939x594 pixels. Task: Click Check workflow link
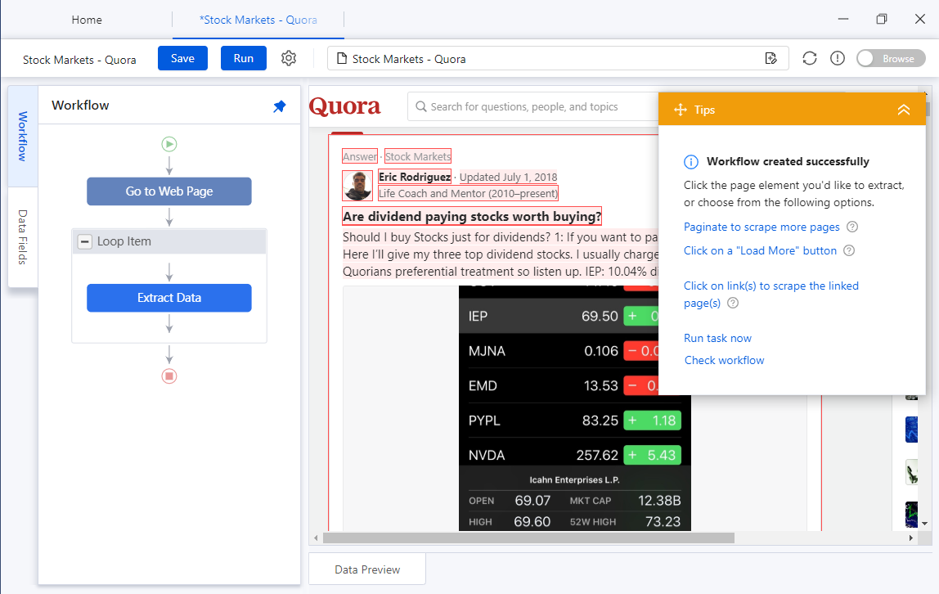[724, 360]
